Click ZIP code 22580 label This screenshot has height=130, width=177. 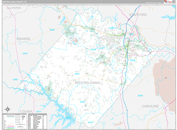(x=140, y=96)
